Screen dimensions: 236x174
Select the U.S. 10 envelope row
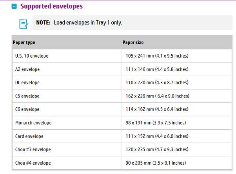point(122,56)
